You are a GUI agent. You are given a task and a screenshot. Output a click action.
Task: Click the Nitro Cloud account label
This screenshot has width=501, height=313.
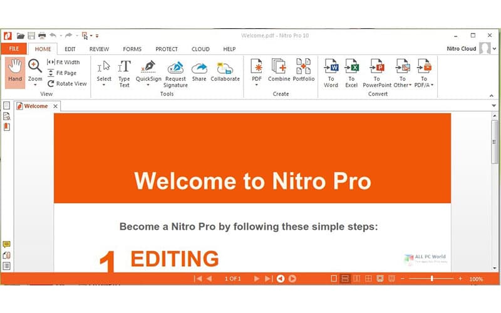click(461, 49)
